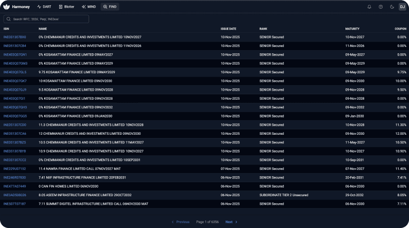
Task: Click the RANK column header
Action: pyautogui.click(x=263, y=29)
